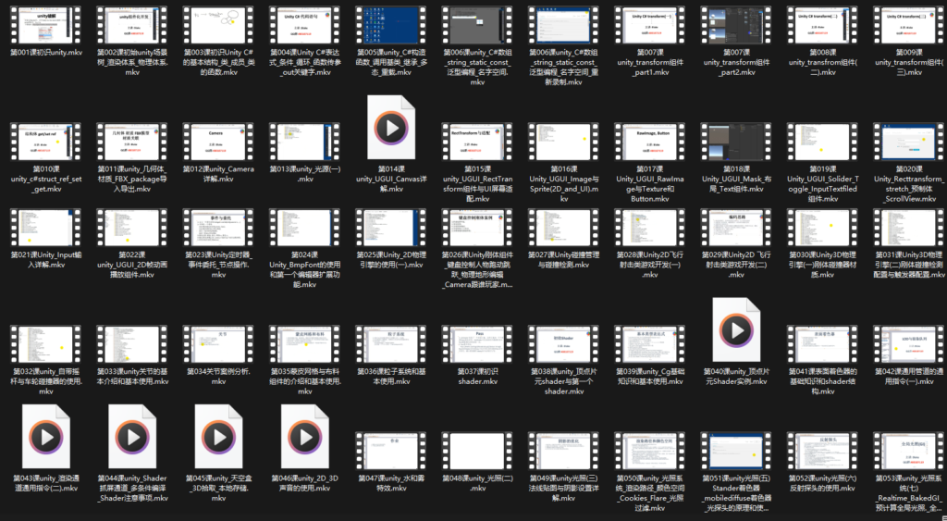Select thumbnail of 第017课 UGUI_RawImage和Texture和Button
Image resolution: width=947 pixels, height=521 pixels.
pyautogui.click(x=650, y=142)
